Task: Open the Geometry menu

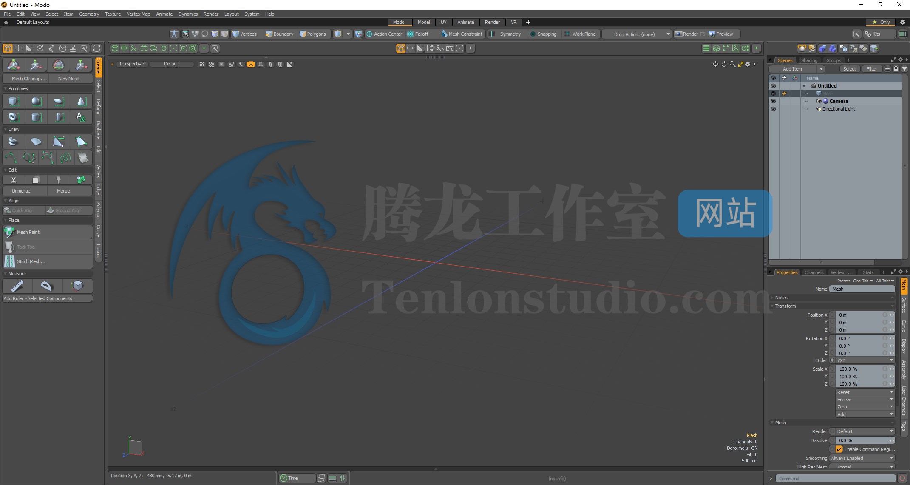Action: 89,14
